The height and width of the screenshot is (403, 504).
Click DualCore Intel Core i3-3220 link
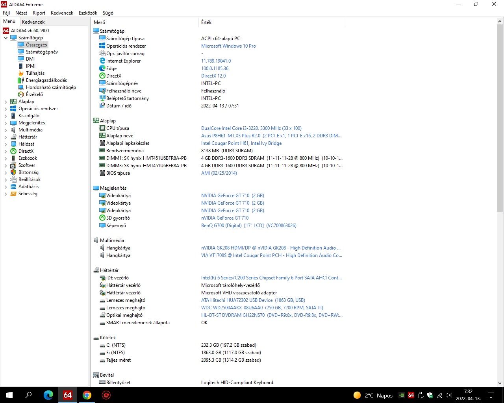pyautogui.click(x=251, y=128)
